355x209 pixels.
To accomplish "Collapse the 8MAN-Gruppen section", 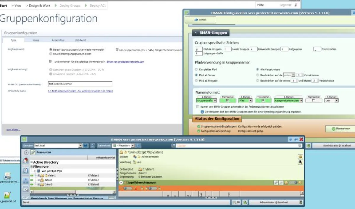I will click(196, 33).
